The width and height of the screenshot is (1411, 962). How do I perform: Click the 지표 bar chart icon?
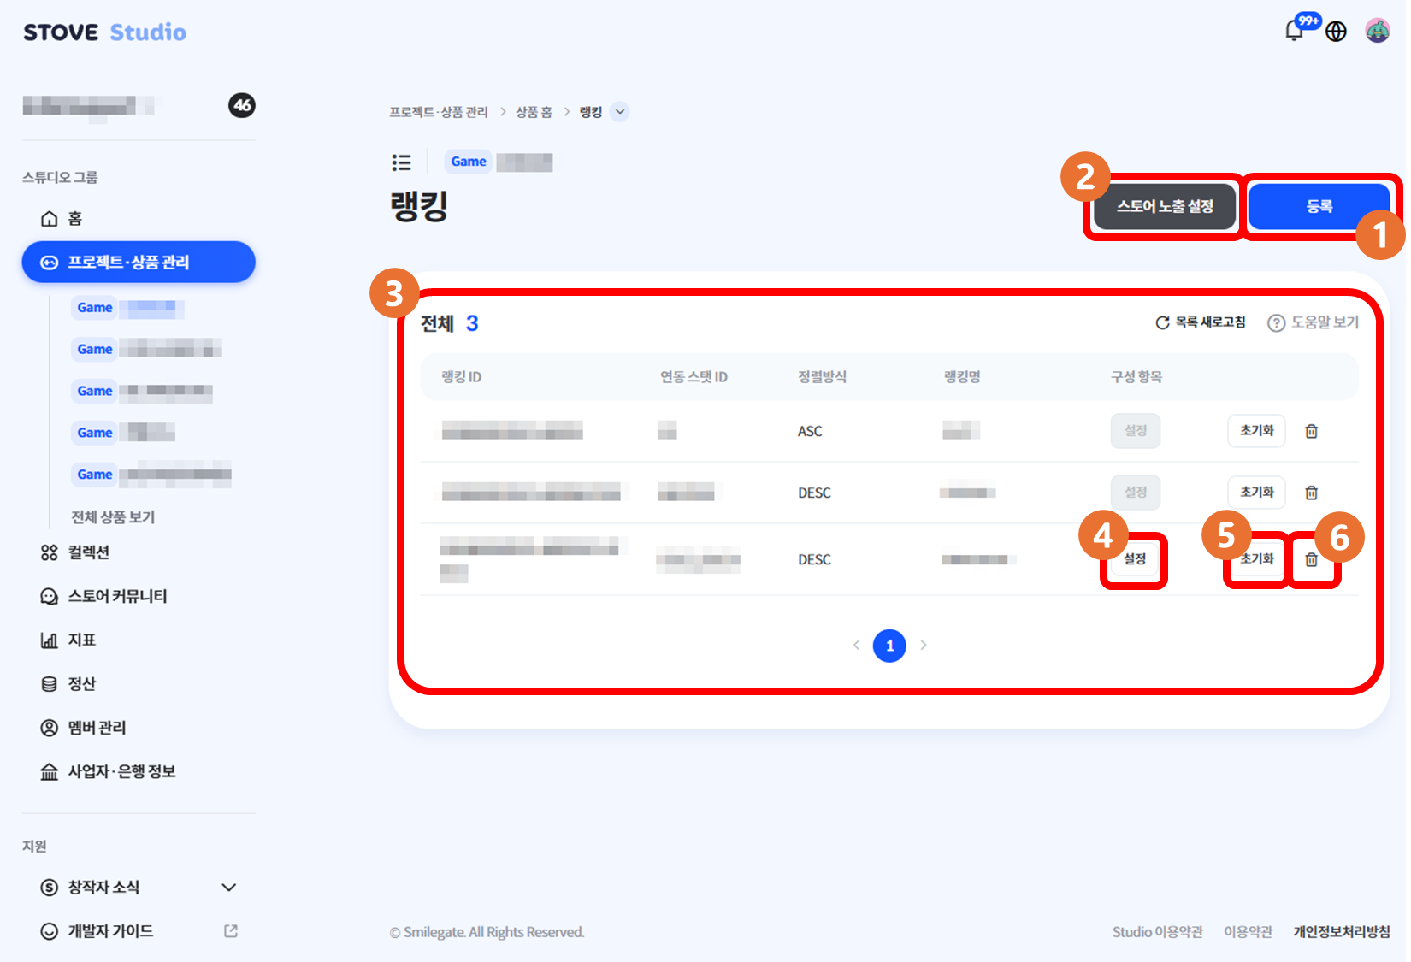[x=50, y=640]
